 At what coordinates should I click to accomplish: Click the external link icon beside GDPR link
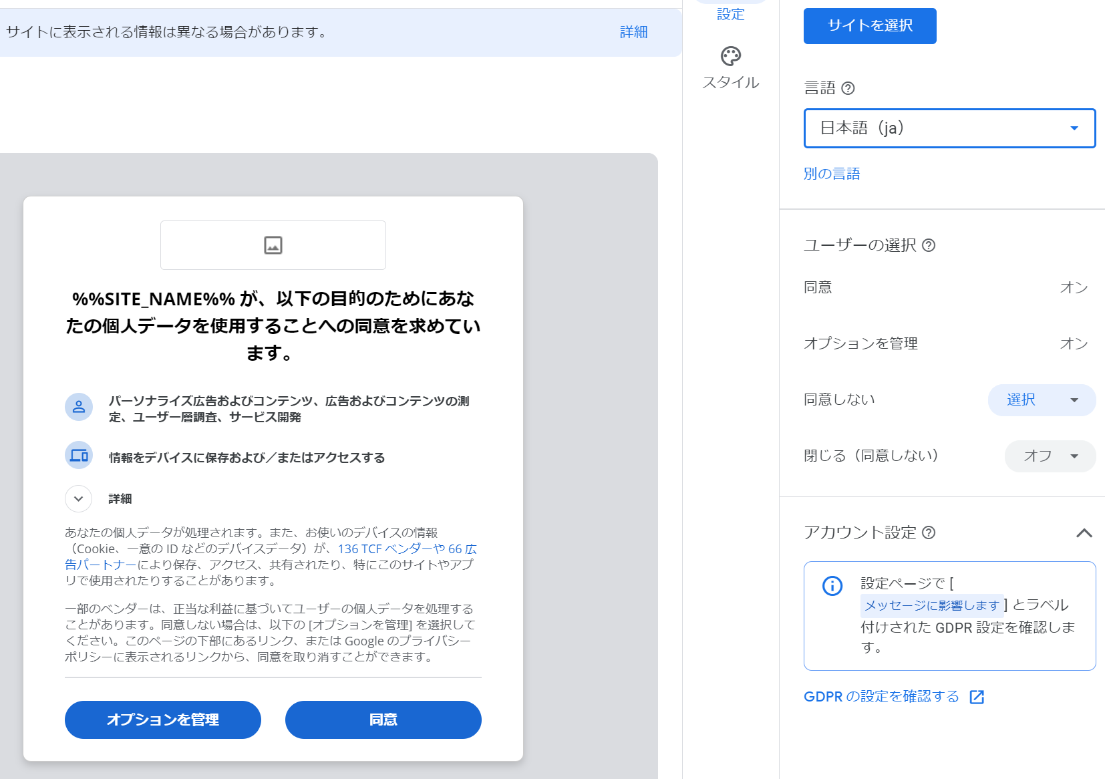tap(977, 697)
